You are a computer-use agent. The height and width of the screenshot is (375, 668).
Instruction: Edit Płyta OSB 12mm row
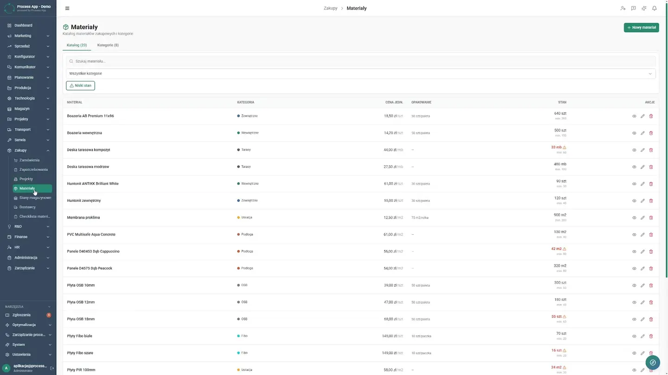(642, 302)
